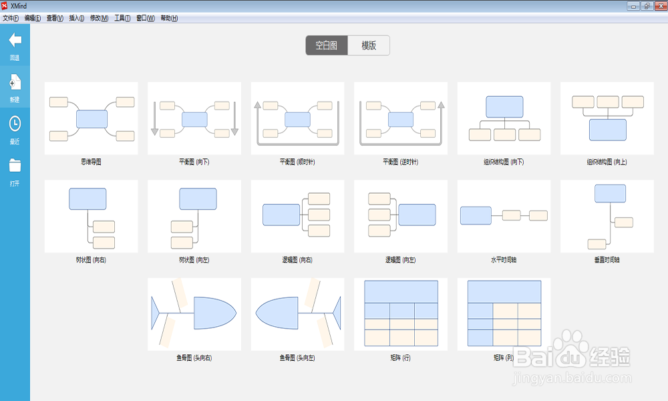Pick the 树状图 (向左) template
The height and width of the screenshot is (401, 668).
click(x=194, y=217)
